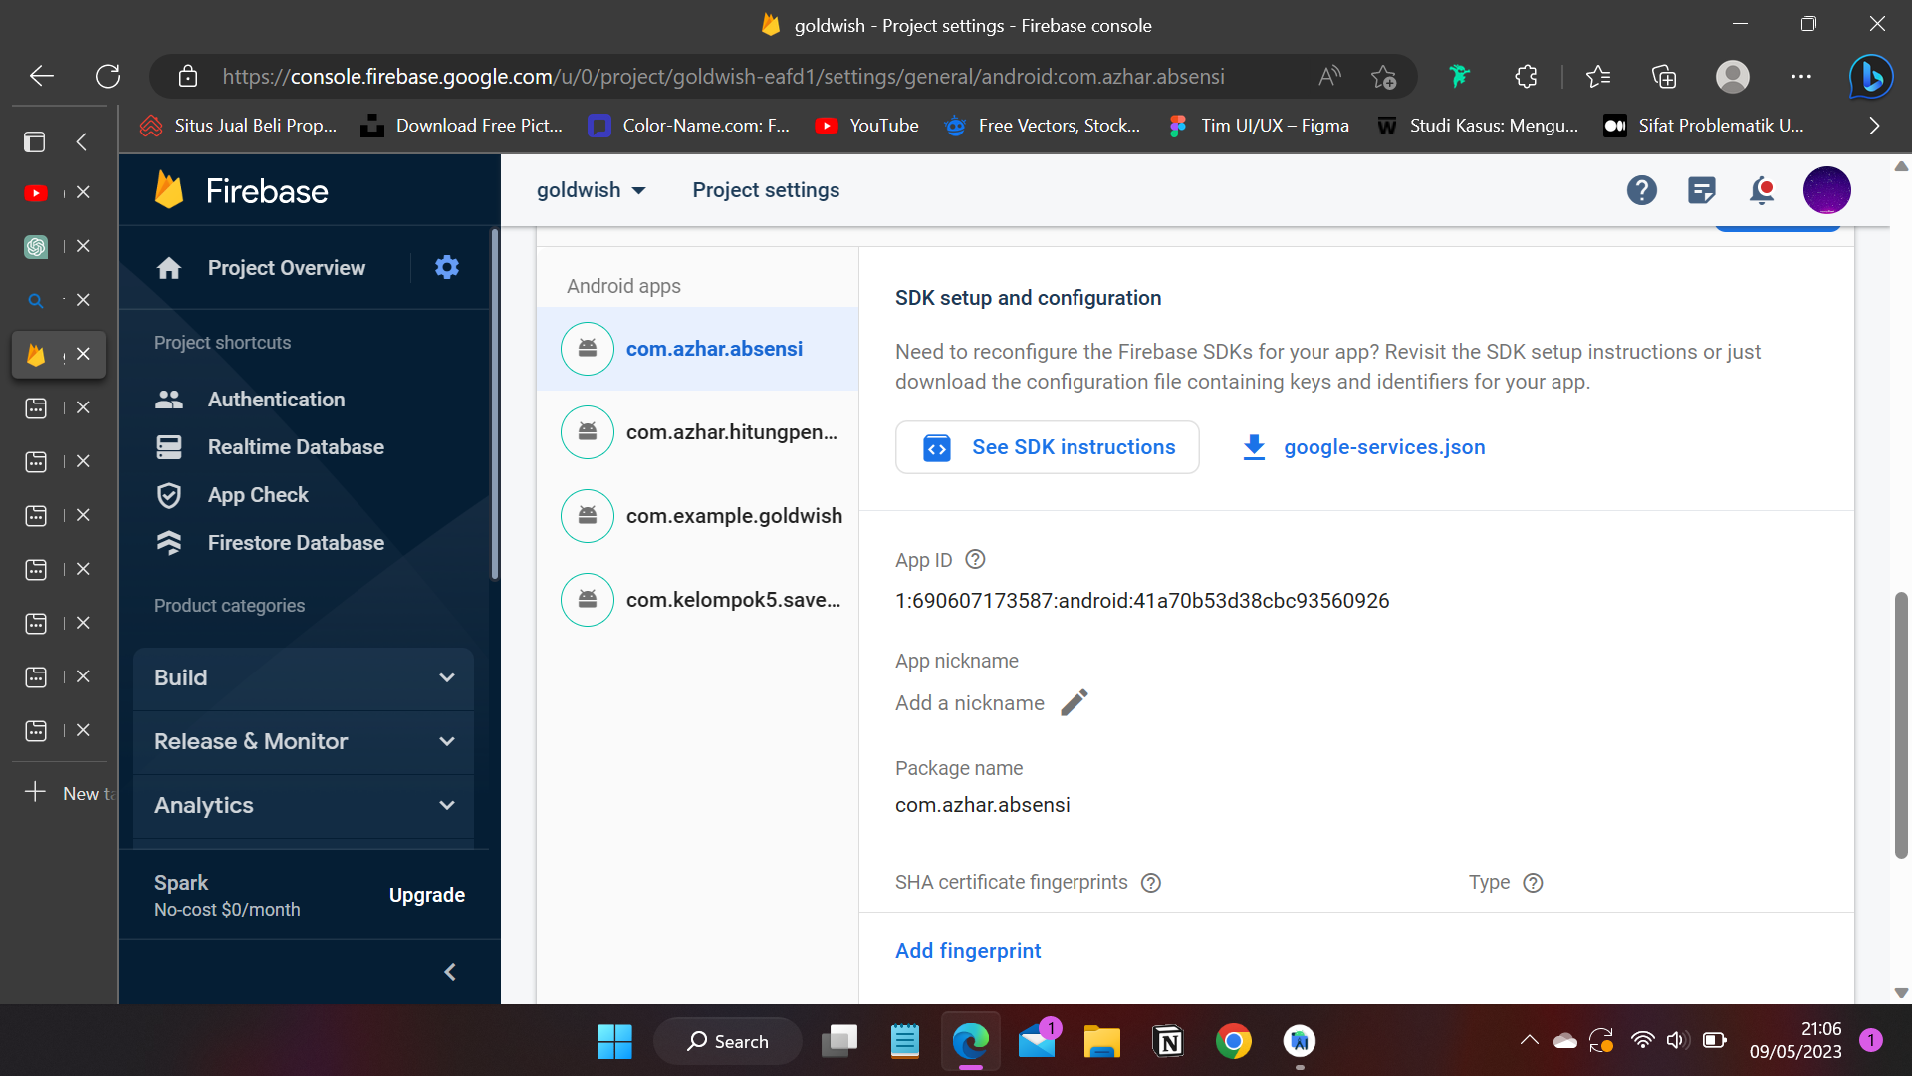
Task: Click the Firebase home/overview icon
Action: pos(169,268)
